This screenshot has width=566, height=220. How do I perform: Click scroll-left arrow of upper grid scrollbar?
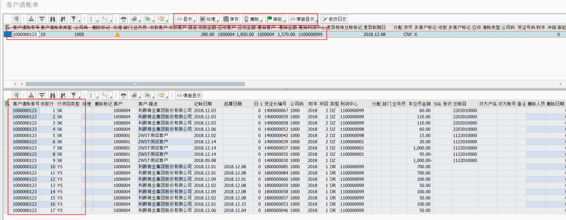coord(16,84)
